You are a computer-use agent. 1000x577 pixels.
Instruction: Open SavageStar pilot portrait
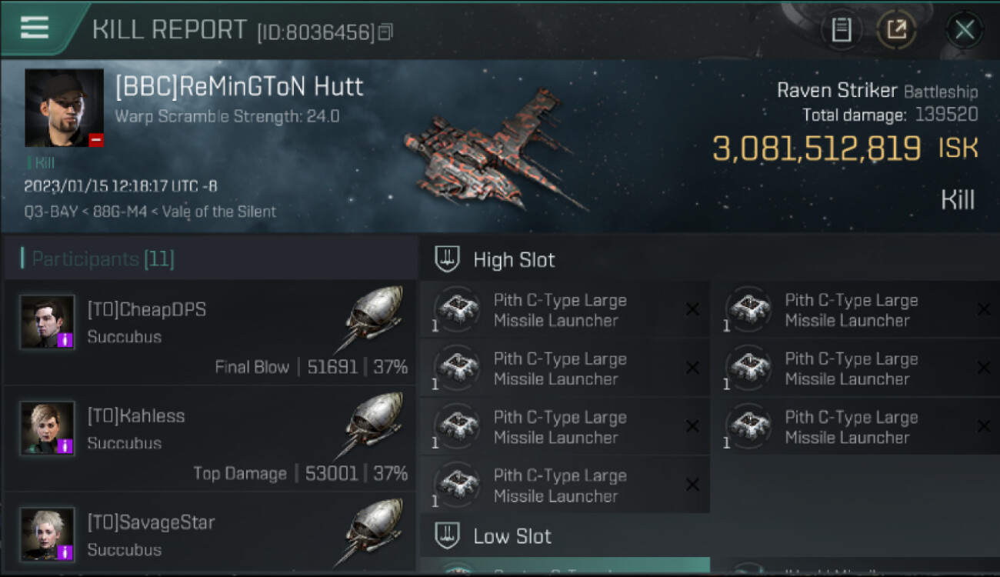coord(48,534)
